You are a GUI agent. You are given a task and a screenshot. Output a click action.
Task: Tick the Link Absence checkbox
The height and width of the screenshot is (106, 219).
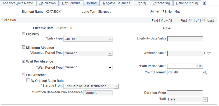coord(24,75)
